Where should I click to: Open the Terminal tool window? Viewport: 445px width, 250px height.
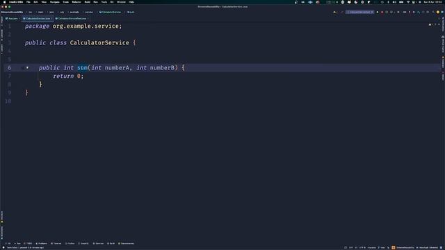click(56, 244)
